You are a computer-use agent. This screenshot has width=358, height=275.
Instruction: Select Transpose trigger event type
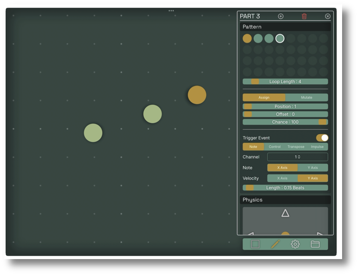coord(296,147)
